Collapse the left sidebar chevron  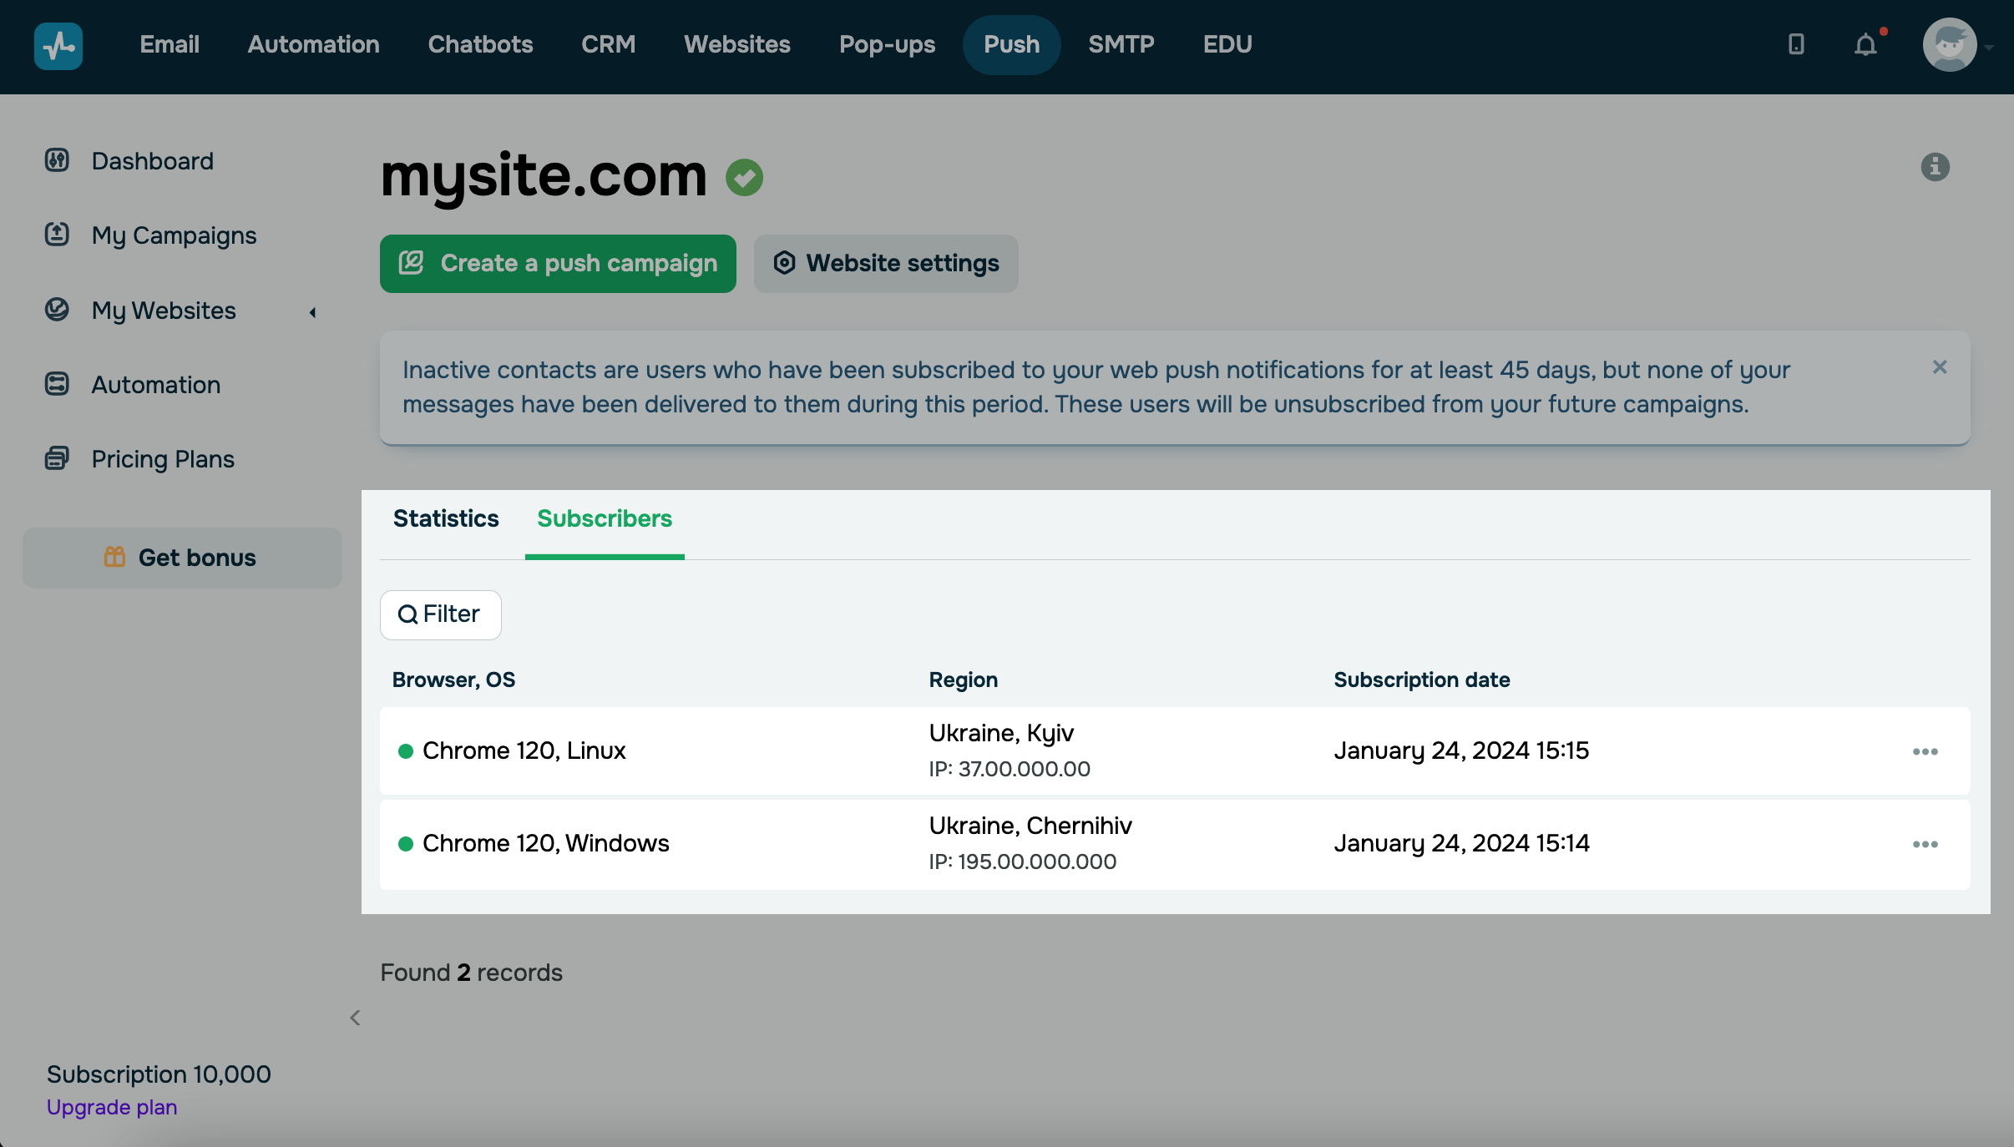click(355, 1018)
